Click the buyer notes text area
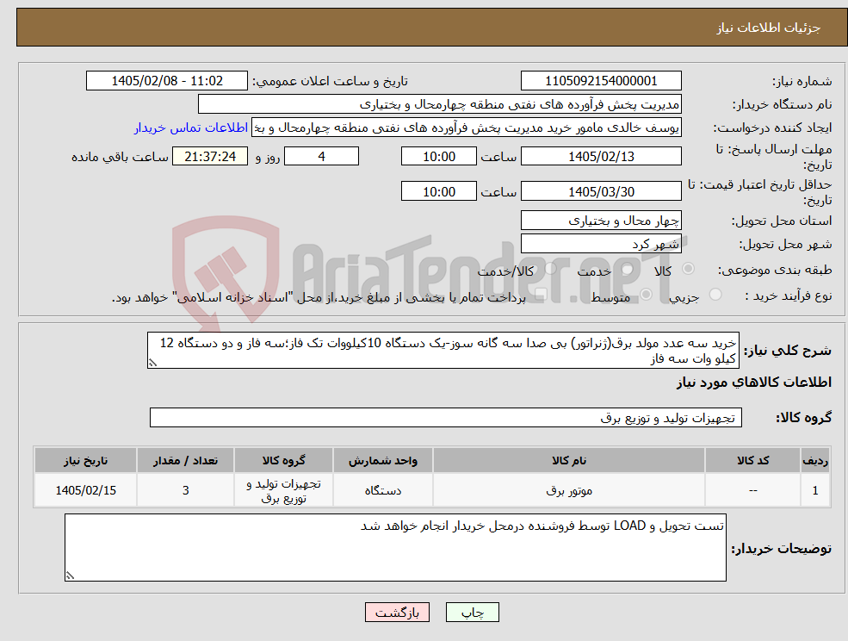 tap(395, 547)
